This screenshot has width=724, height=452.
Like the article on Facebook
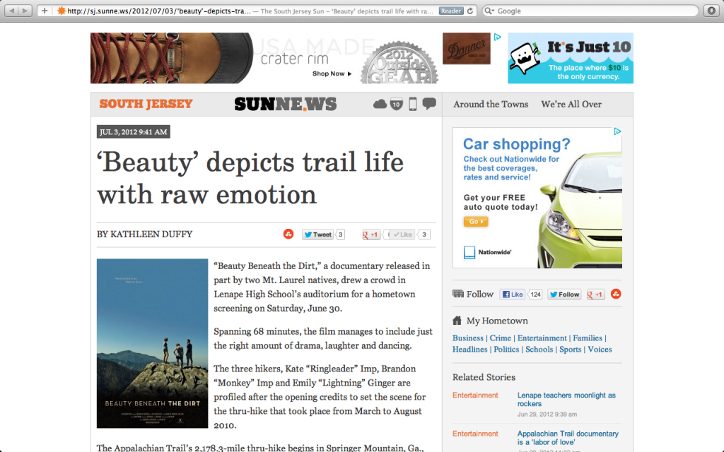(x=402, y=234)
